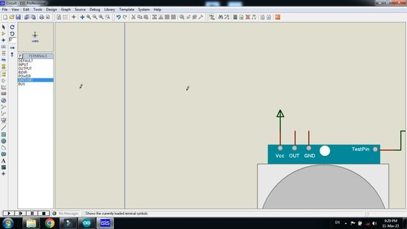Select the Buses Mode tool
The height and width of the screenshot is (229, 407).
(3, 60)
